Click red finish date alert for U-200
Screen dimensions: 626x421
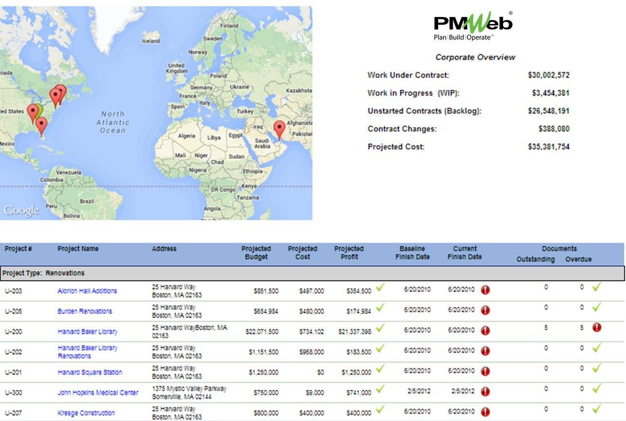point(485,331)
